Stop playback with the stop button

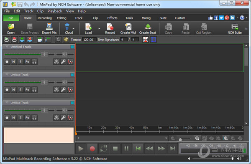click(x=115, y=149)
